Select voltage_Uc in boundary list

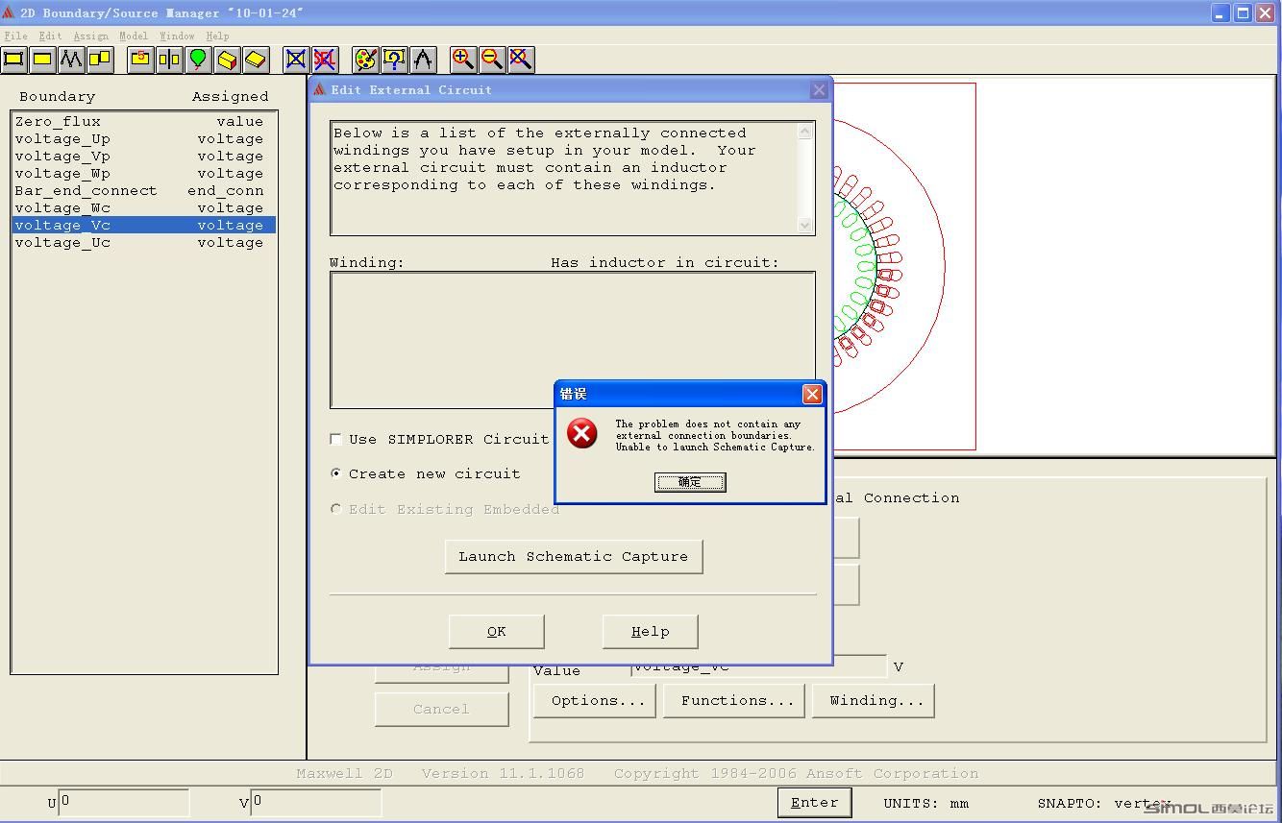(144, 242)
